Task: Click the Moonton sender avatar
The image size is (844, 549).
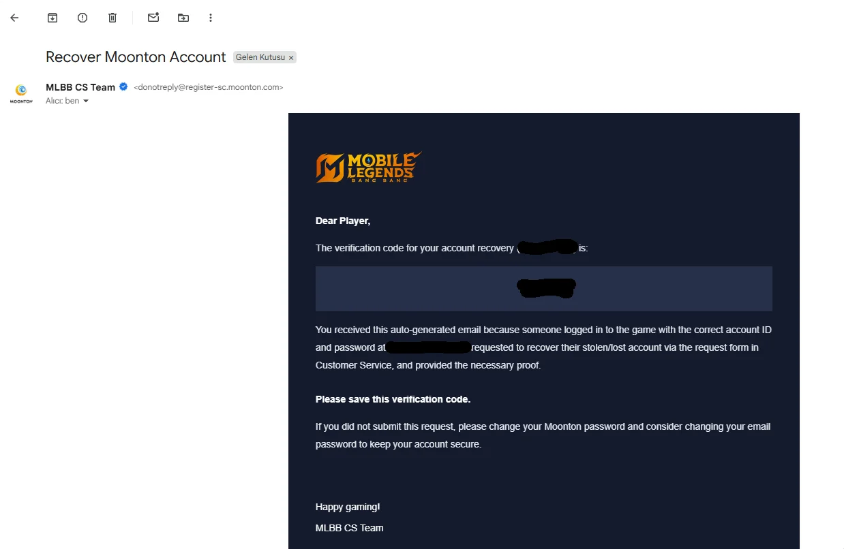Action: tap(21, 93)
